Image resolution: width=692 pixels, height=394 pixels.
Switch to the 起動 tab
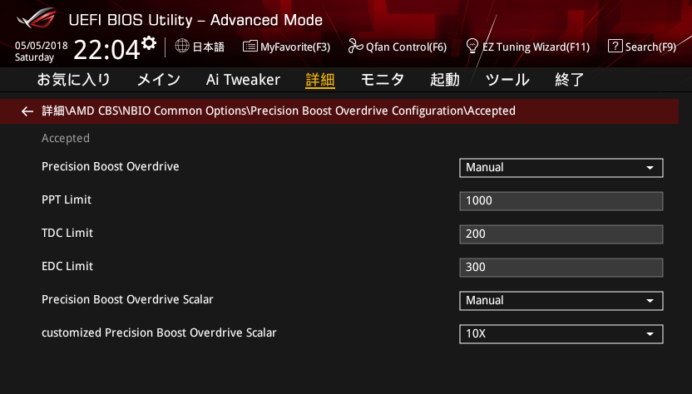444,80
